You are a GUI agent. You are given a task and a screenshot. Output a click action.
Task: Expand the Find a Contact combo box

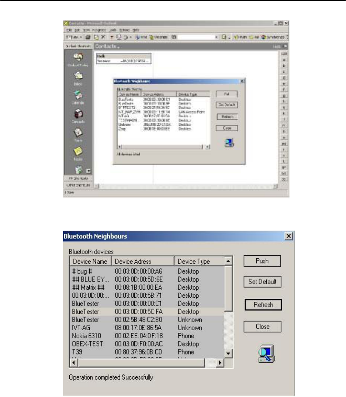point(217,37)
